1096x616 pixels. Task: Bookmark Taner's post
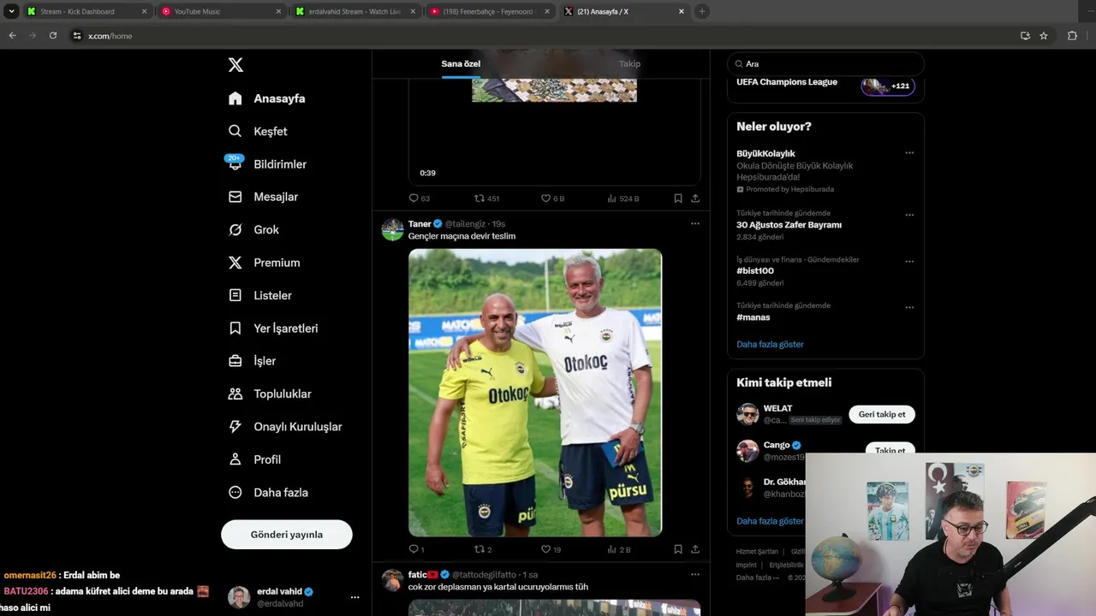[x=677, y=549]
